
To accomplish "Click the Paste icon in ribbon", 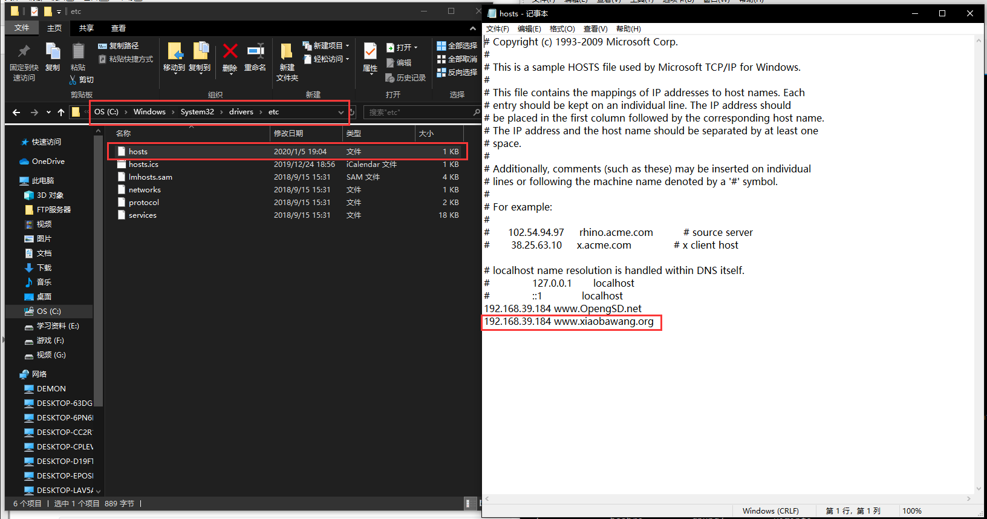I will pyautogui.click(x=78, y=51).
